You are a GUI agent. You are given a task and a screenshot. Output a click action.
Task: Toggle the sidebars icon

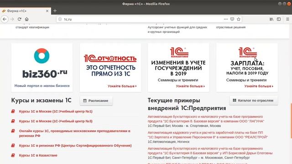(x=279, y=19)
